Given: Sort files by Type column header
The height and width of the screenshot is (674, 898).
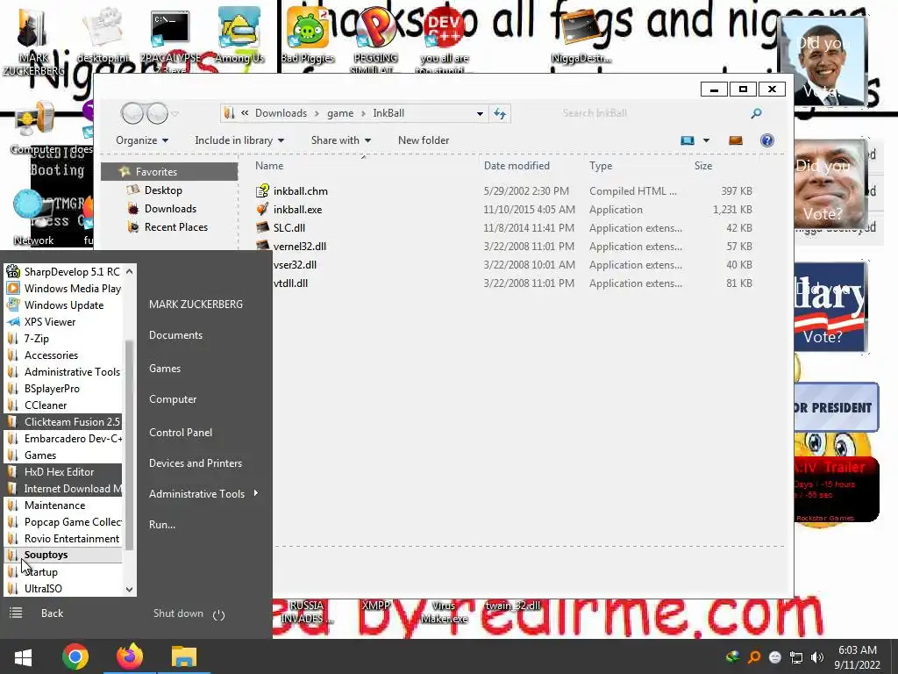Looking at the screenshot, I should (601, 166).
